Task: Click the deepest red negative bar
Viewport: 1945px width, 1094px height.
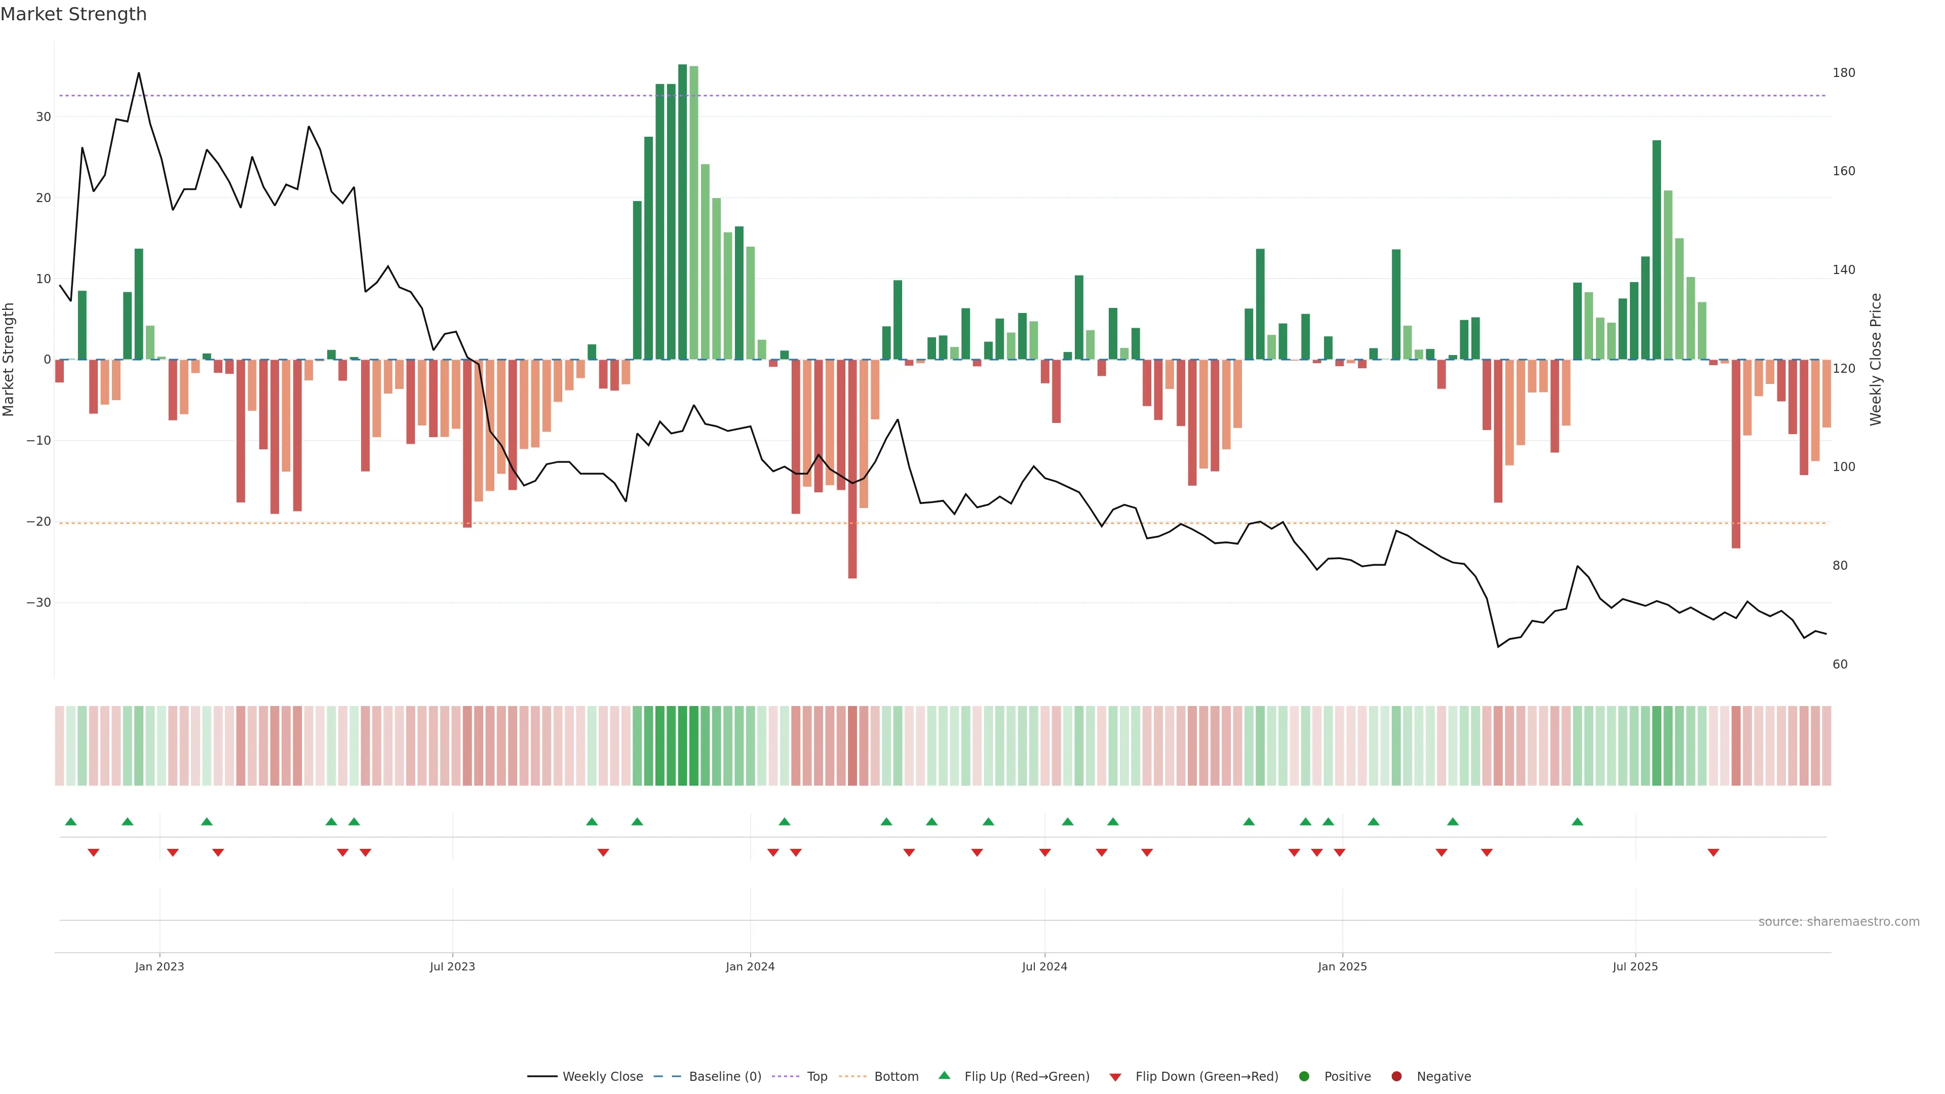Action: coord(852,468)
